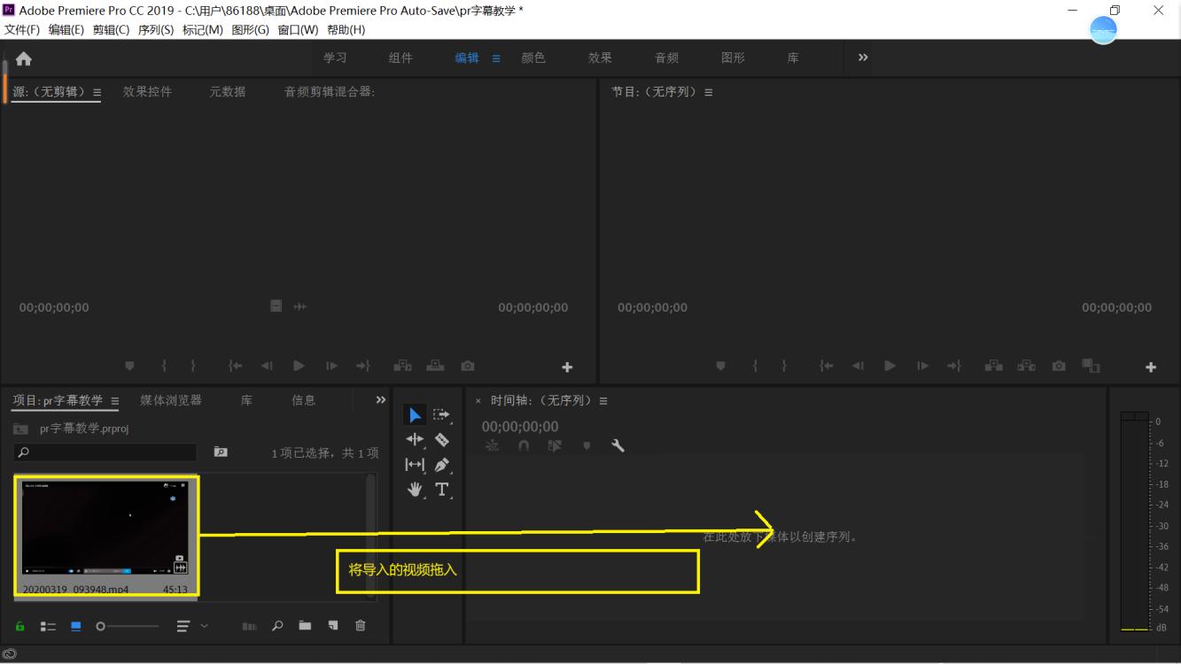Choose the Type tool
This screenshot has height=664, width=1181.
click(443, 489)
